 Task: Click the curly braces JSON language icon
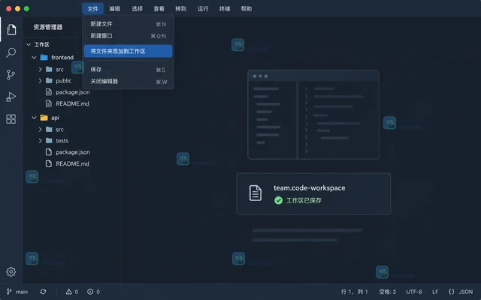(451, 292)
